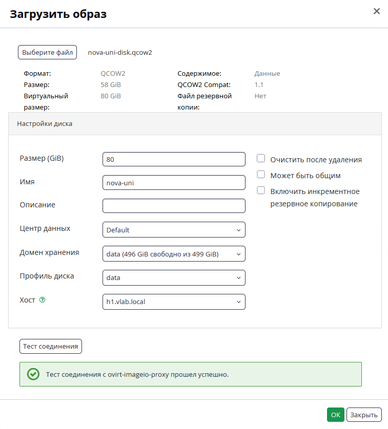Screen dimensions: 388x429
Task: Click the Имя field containing nova-uni
Action: click(174, 182)
